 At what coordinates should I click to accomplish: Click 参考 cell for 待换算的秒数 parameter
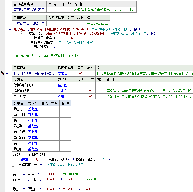pos(81,85)
